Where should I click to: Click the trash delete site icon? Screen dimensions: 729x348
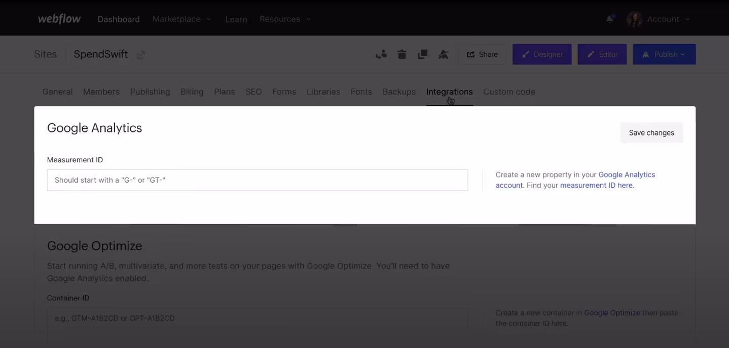point(402,54)
